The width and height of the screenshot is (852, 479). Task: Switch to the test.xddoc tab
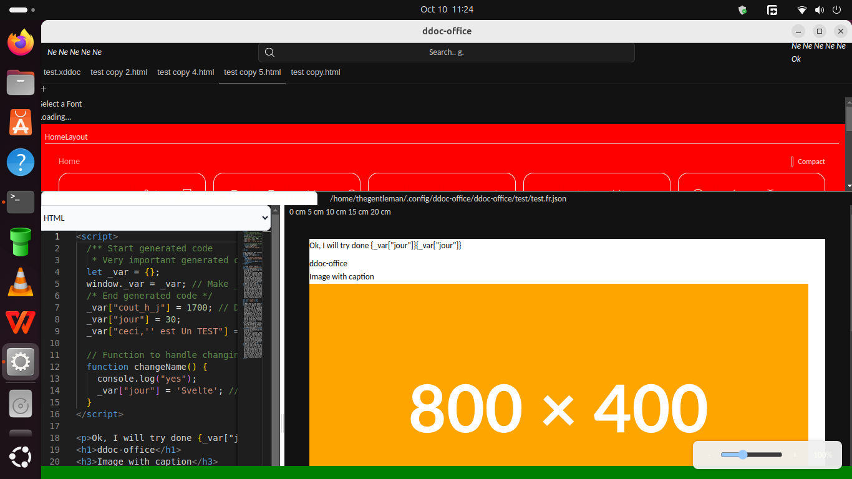62,72
